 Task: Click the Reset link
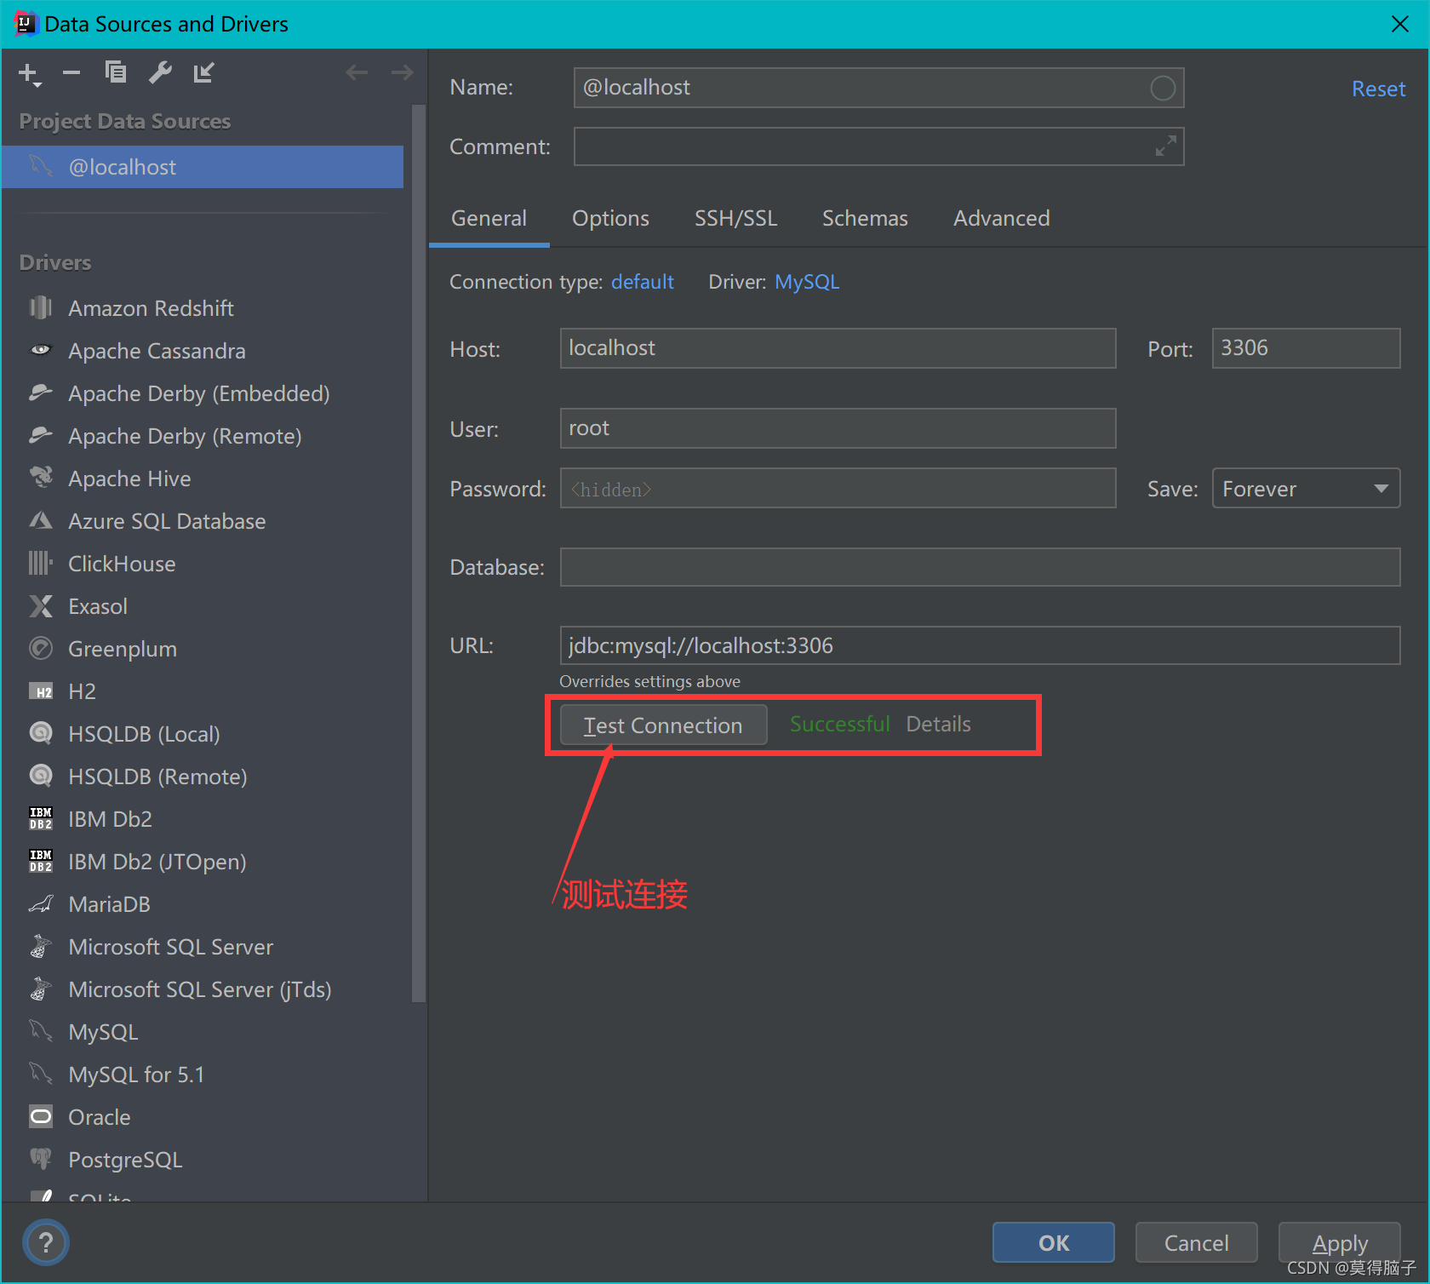1378,89
